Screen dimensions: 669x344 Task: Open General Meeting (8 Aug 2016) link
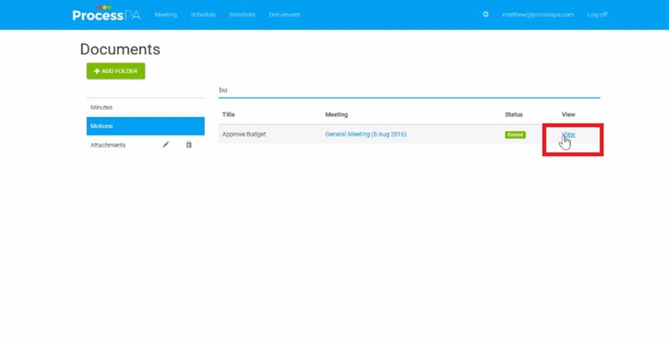click(x=365, y=134)
